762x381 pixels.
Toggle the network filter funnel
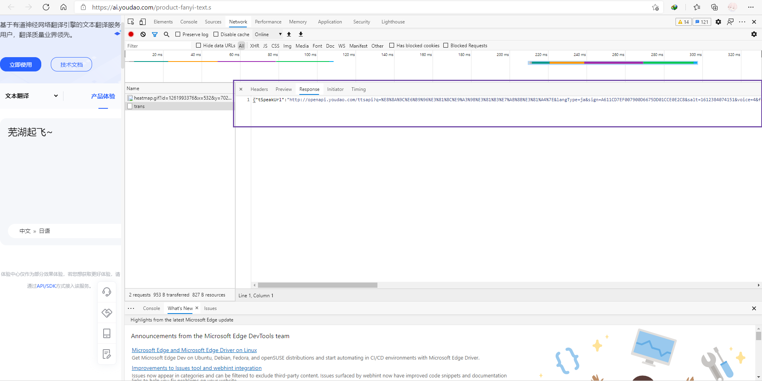(155, 34)
